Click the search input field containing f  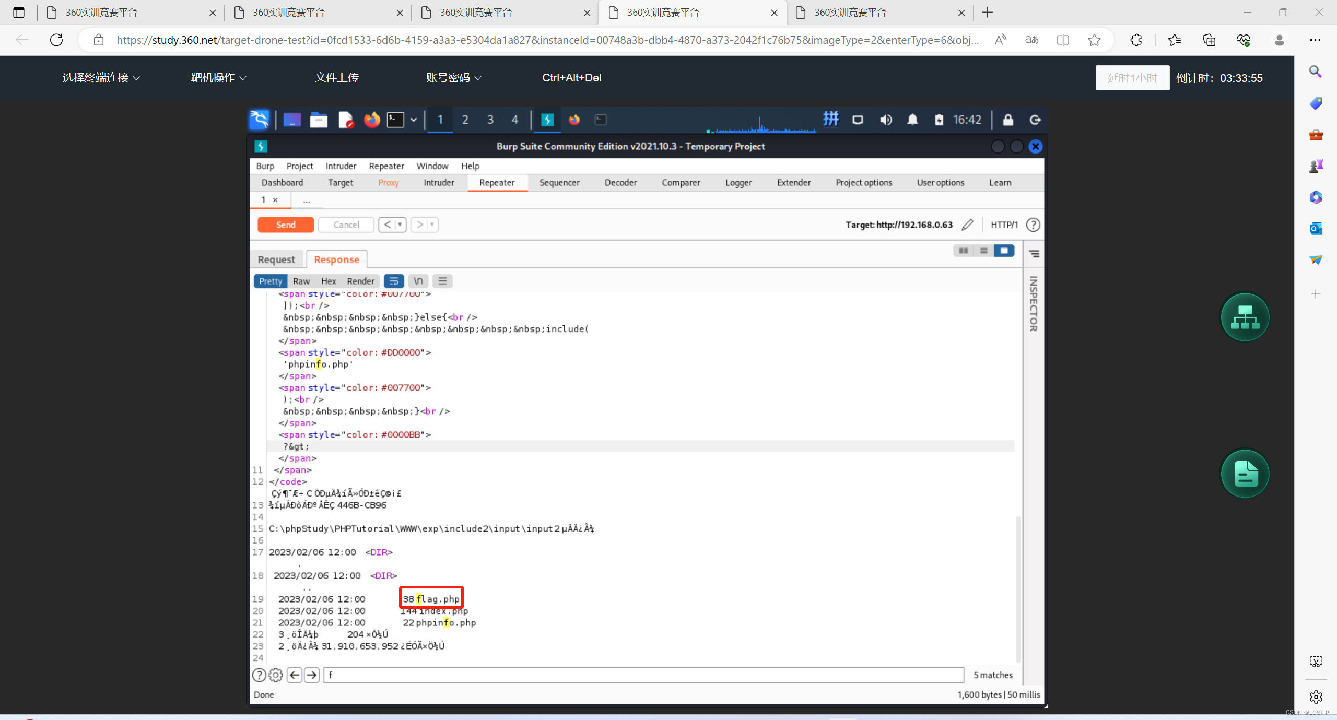tap(643, 675)
